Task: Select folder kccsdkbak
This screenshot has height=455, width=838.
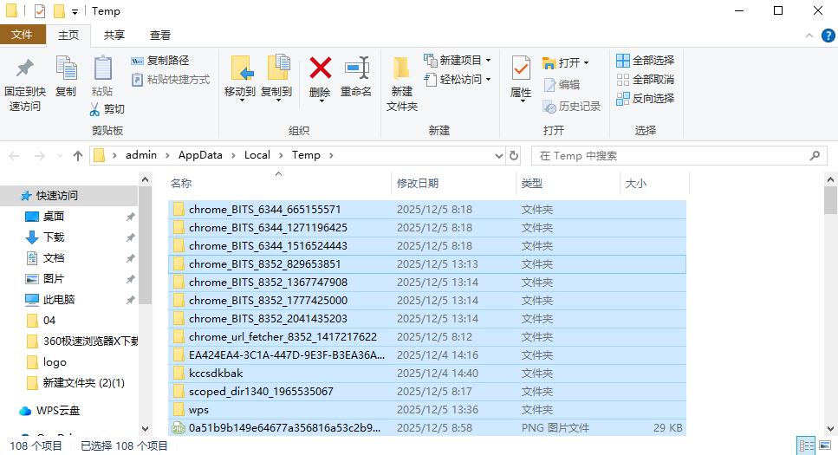Action: (x=427, y=374)
